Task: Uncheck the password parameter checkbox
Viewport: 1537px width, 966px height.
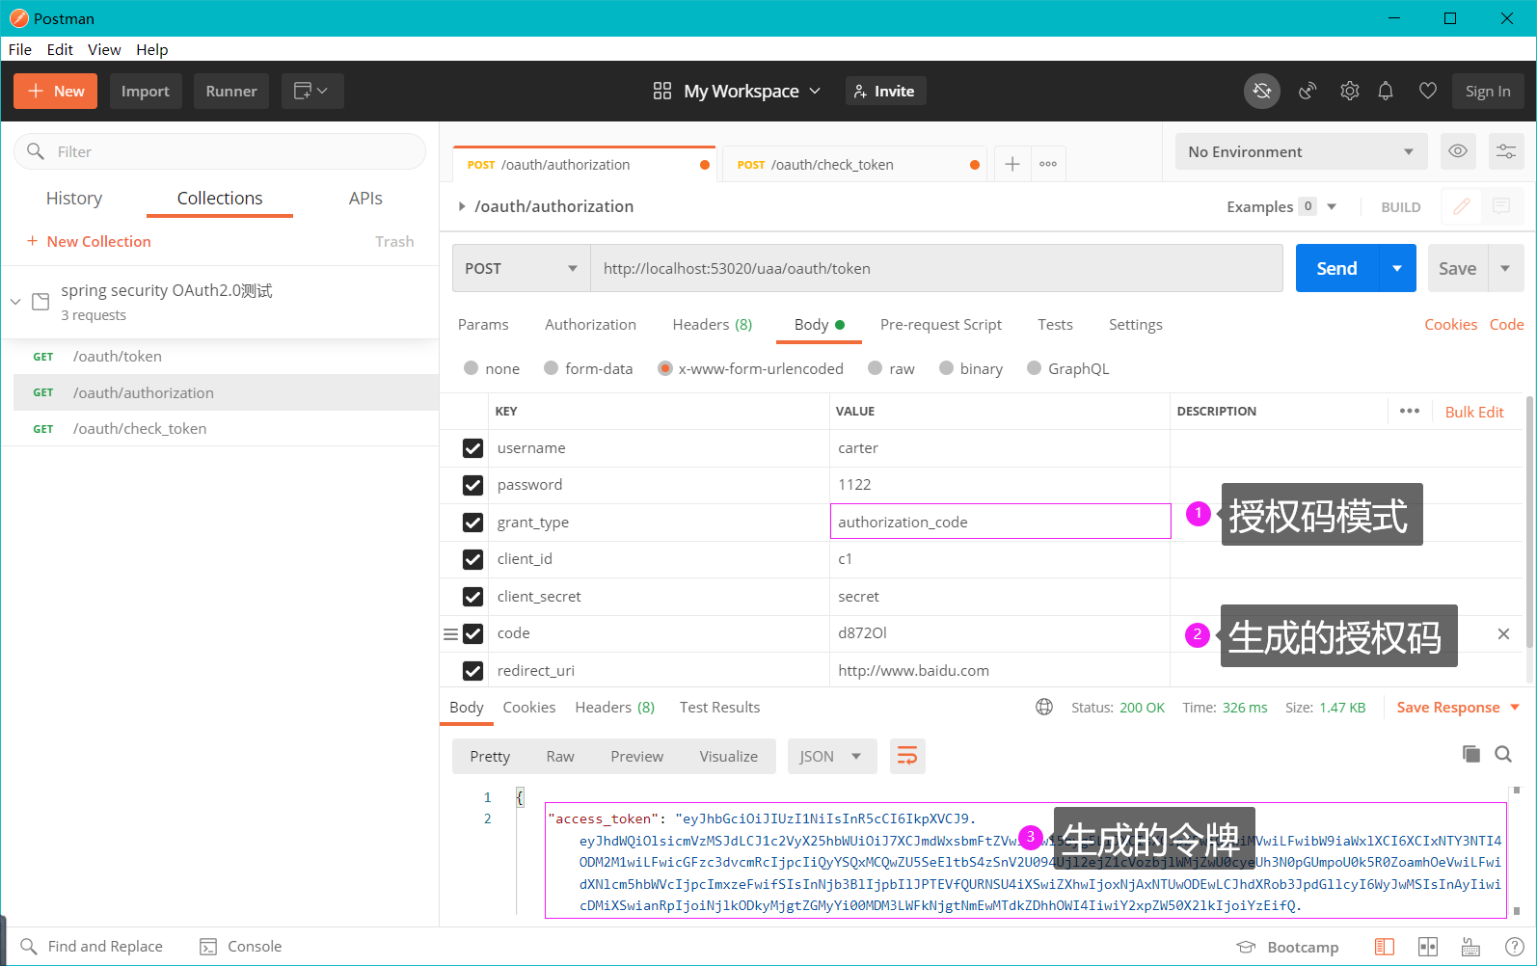Action: point(472,485)
